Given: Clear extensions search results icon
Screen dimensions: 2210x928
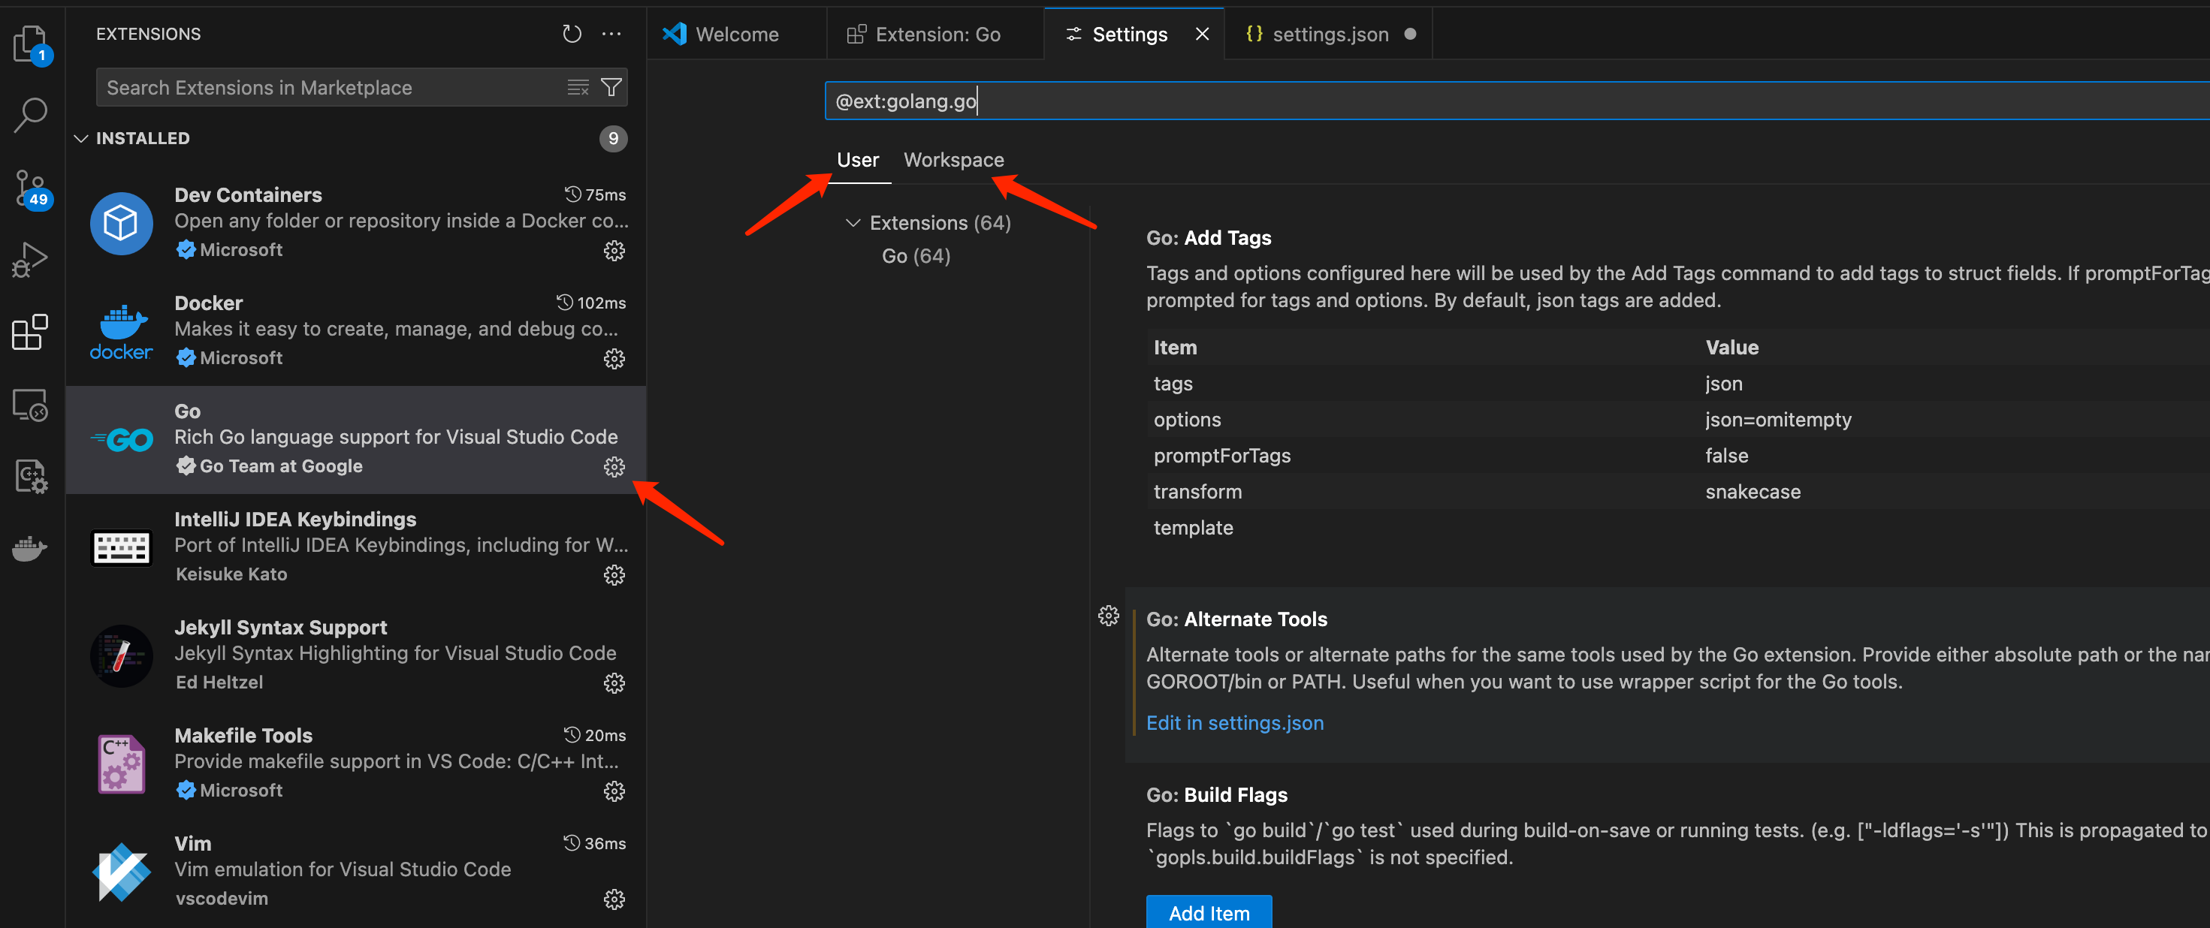Looking at the screenshot, I should [x=578, y=88].
